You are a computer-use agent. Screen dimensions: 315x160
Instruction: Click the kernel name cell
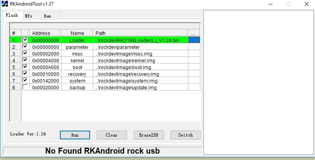(77, 60)
